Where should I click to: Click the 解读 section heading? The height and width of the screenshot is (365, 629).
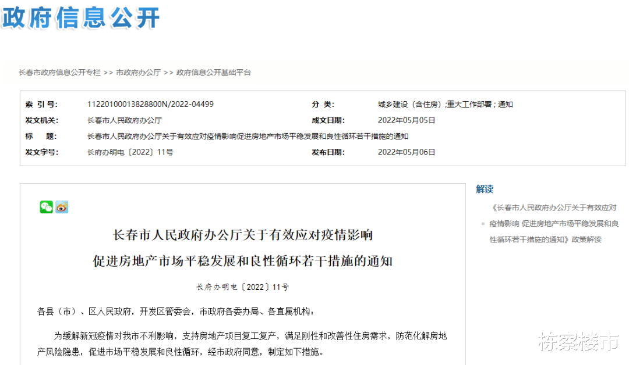(485, 189)
